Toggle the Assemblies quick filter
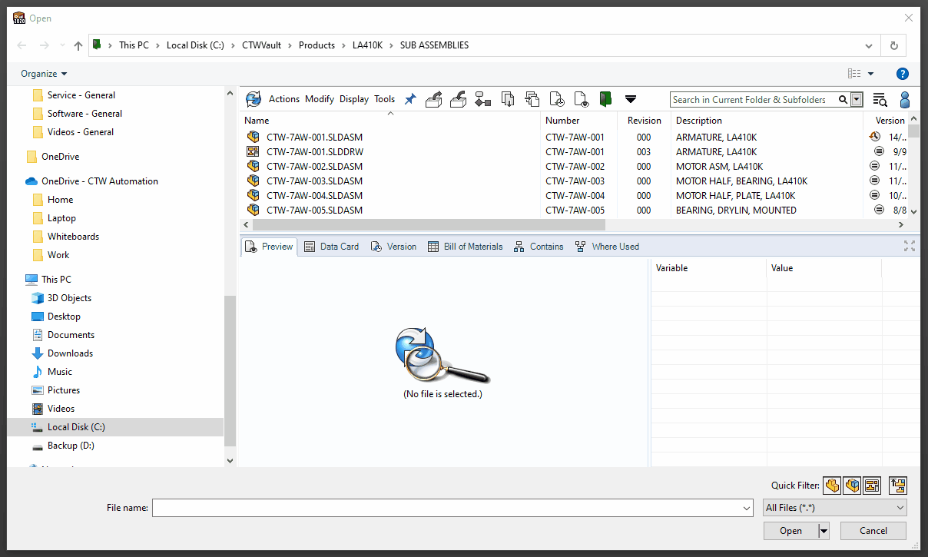 [x=852, y=486]
